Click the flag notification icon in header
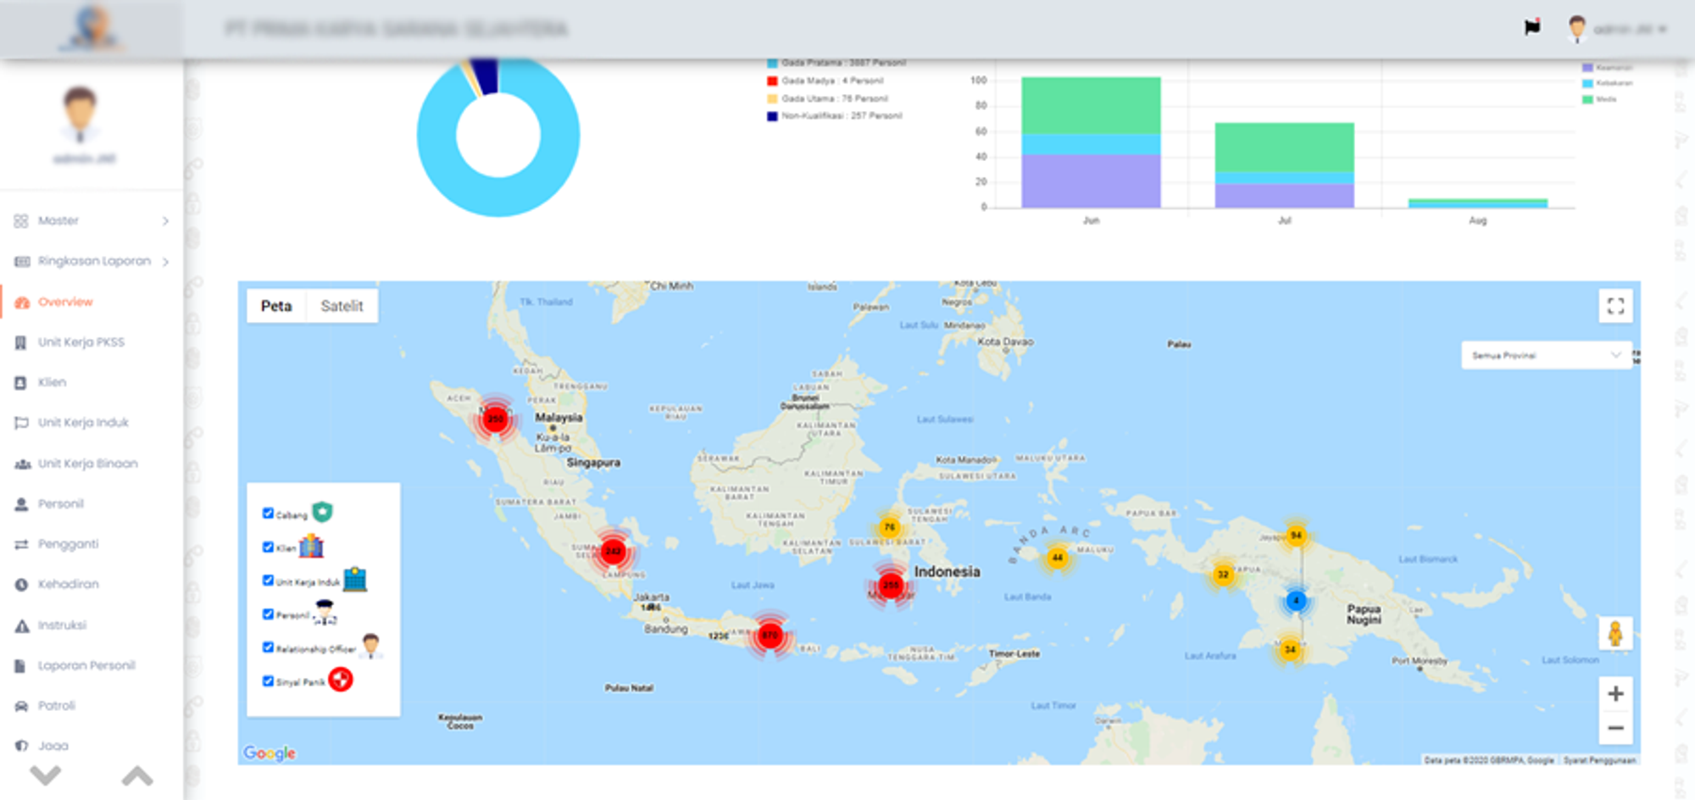The height and width of the screenshot is (800, 1695). (1532, 28)
